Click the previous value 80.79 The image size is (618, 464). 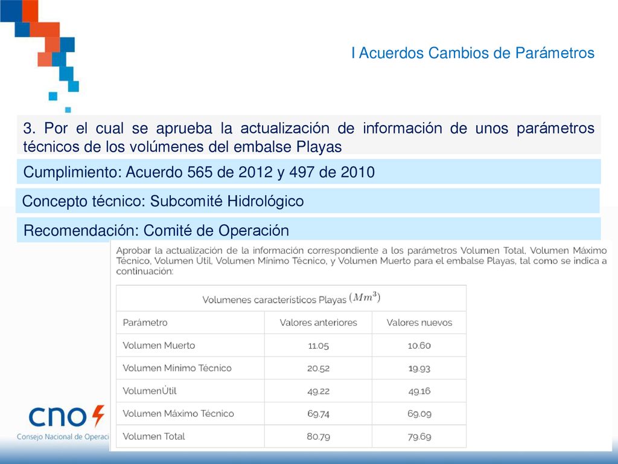click(318, 436)
